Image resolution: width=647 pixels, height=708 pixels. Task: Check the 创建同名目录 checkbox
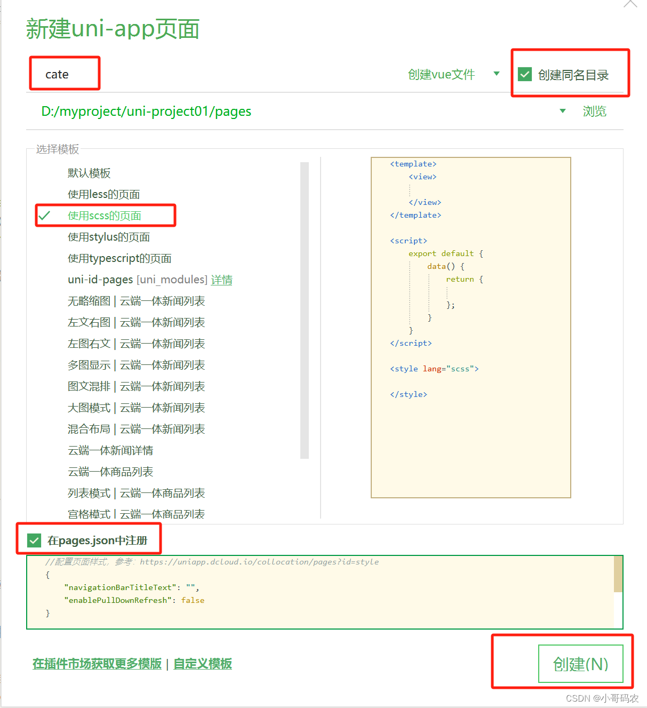(x=524, y=74)
